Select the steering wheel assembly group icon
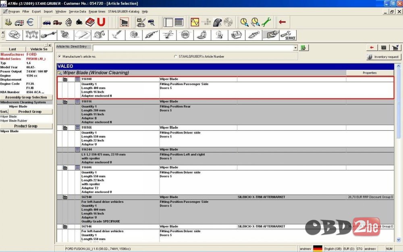 click(x=185, y=35)
